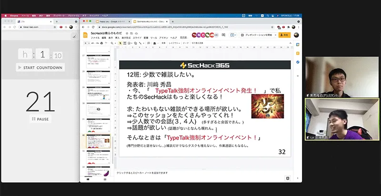This screenshot has width=381, height=196.
Task: Click the plus add-on icon in right side panel
Action: pyautogui.click(x=298, y=75)
